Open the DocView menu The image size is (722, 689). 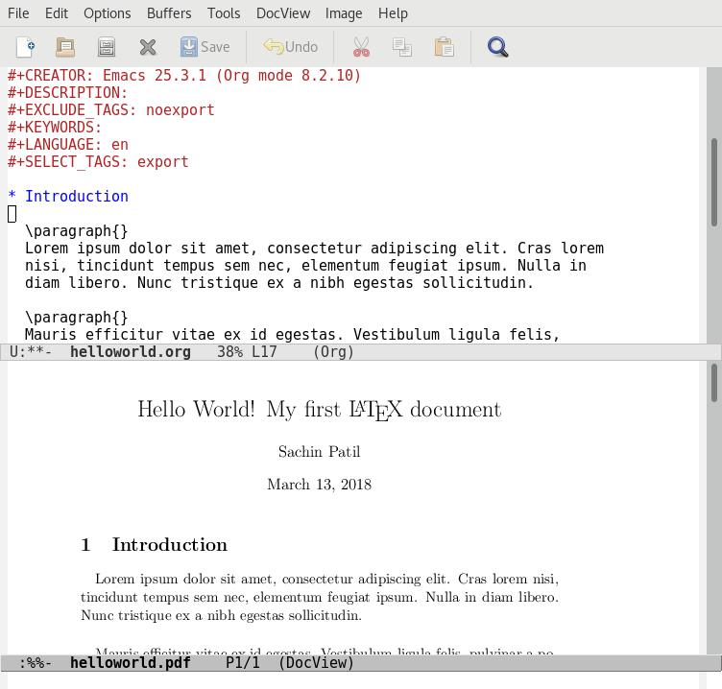[282, 13]
